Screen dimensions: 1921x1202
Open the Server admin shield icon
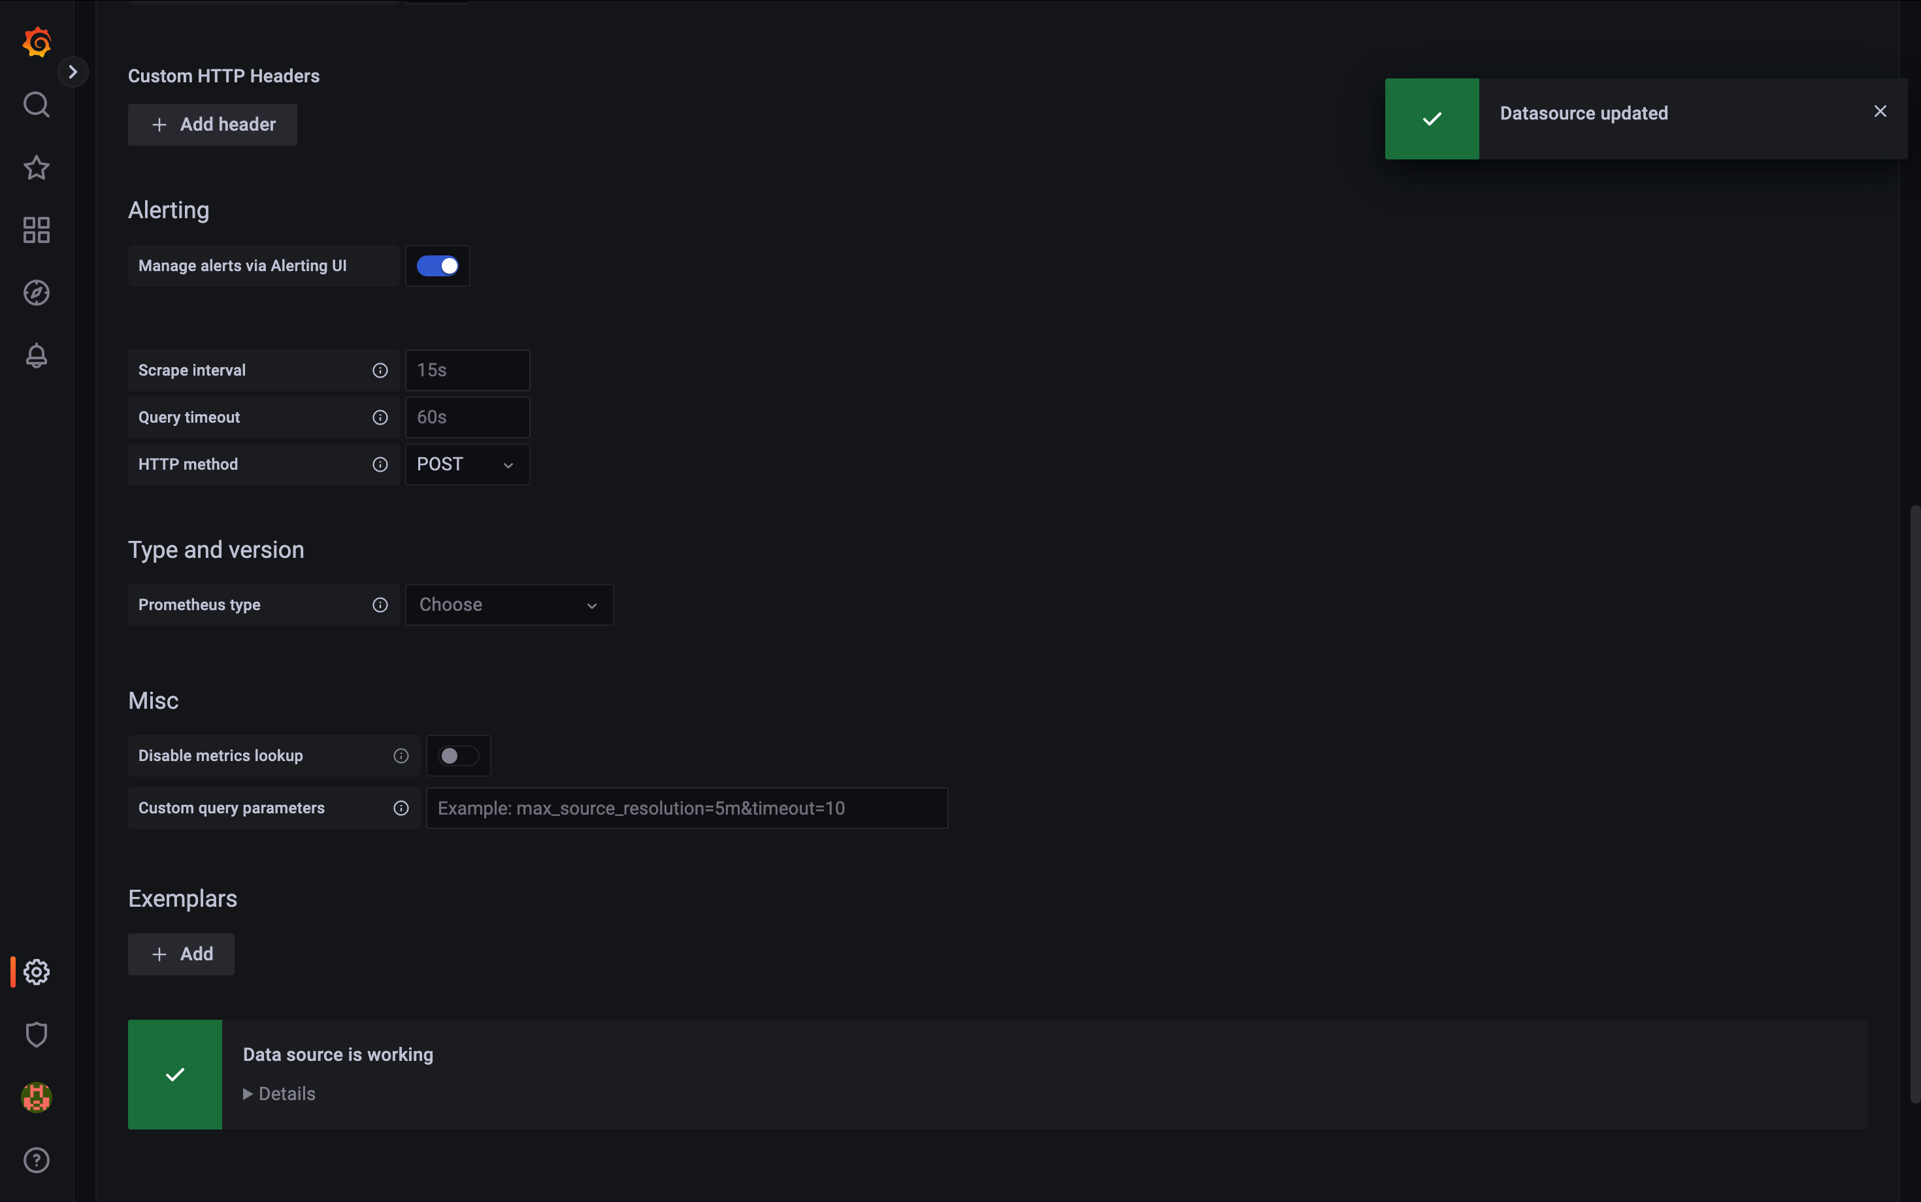(x=37, y=1034)
